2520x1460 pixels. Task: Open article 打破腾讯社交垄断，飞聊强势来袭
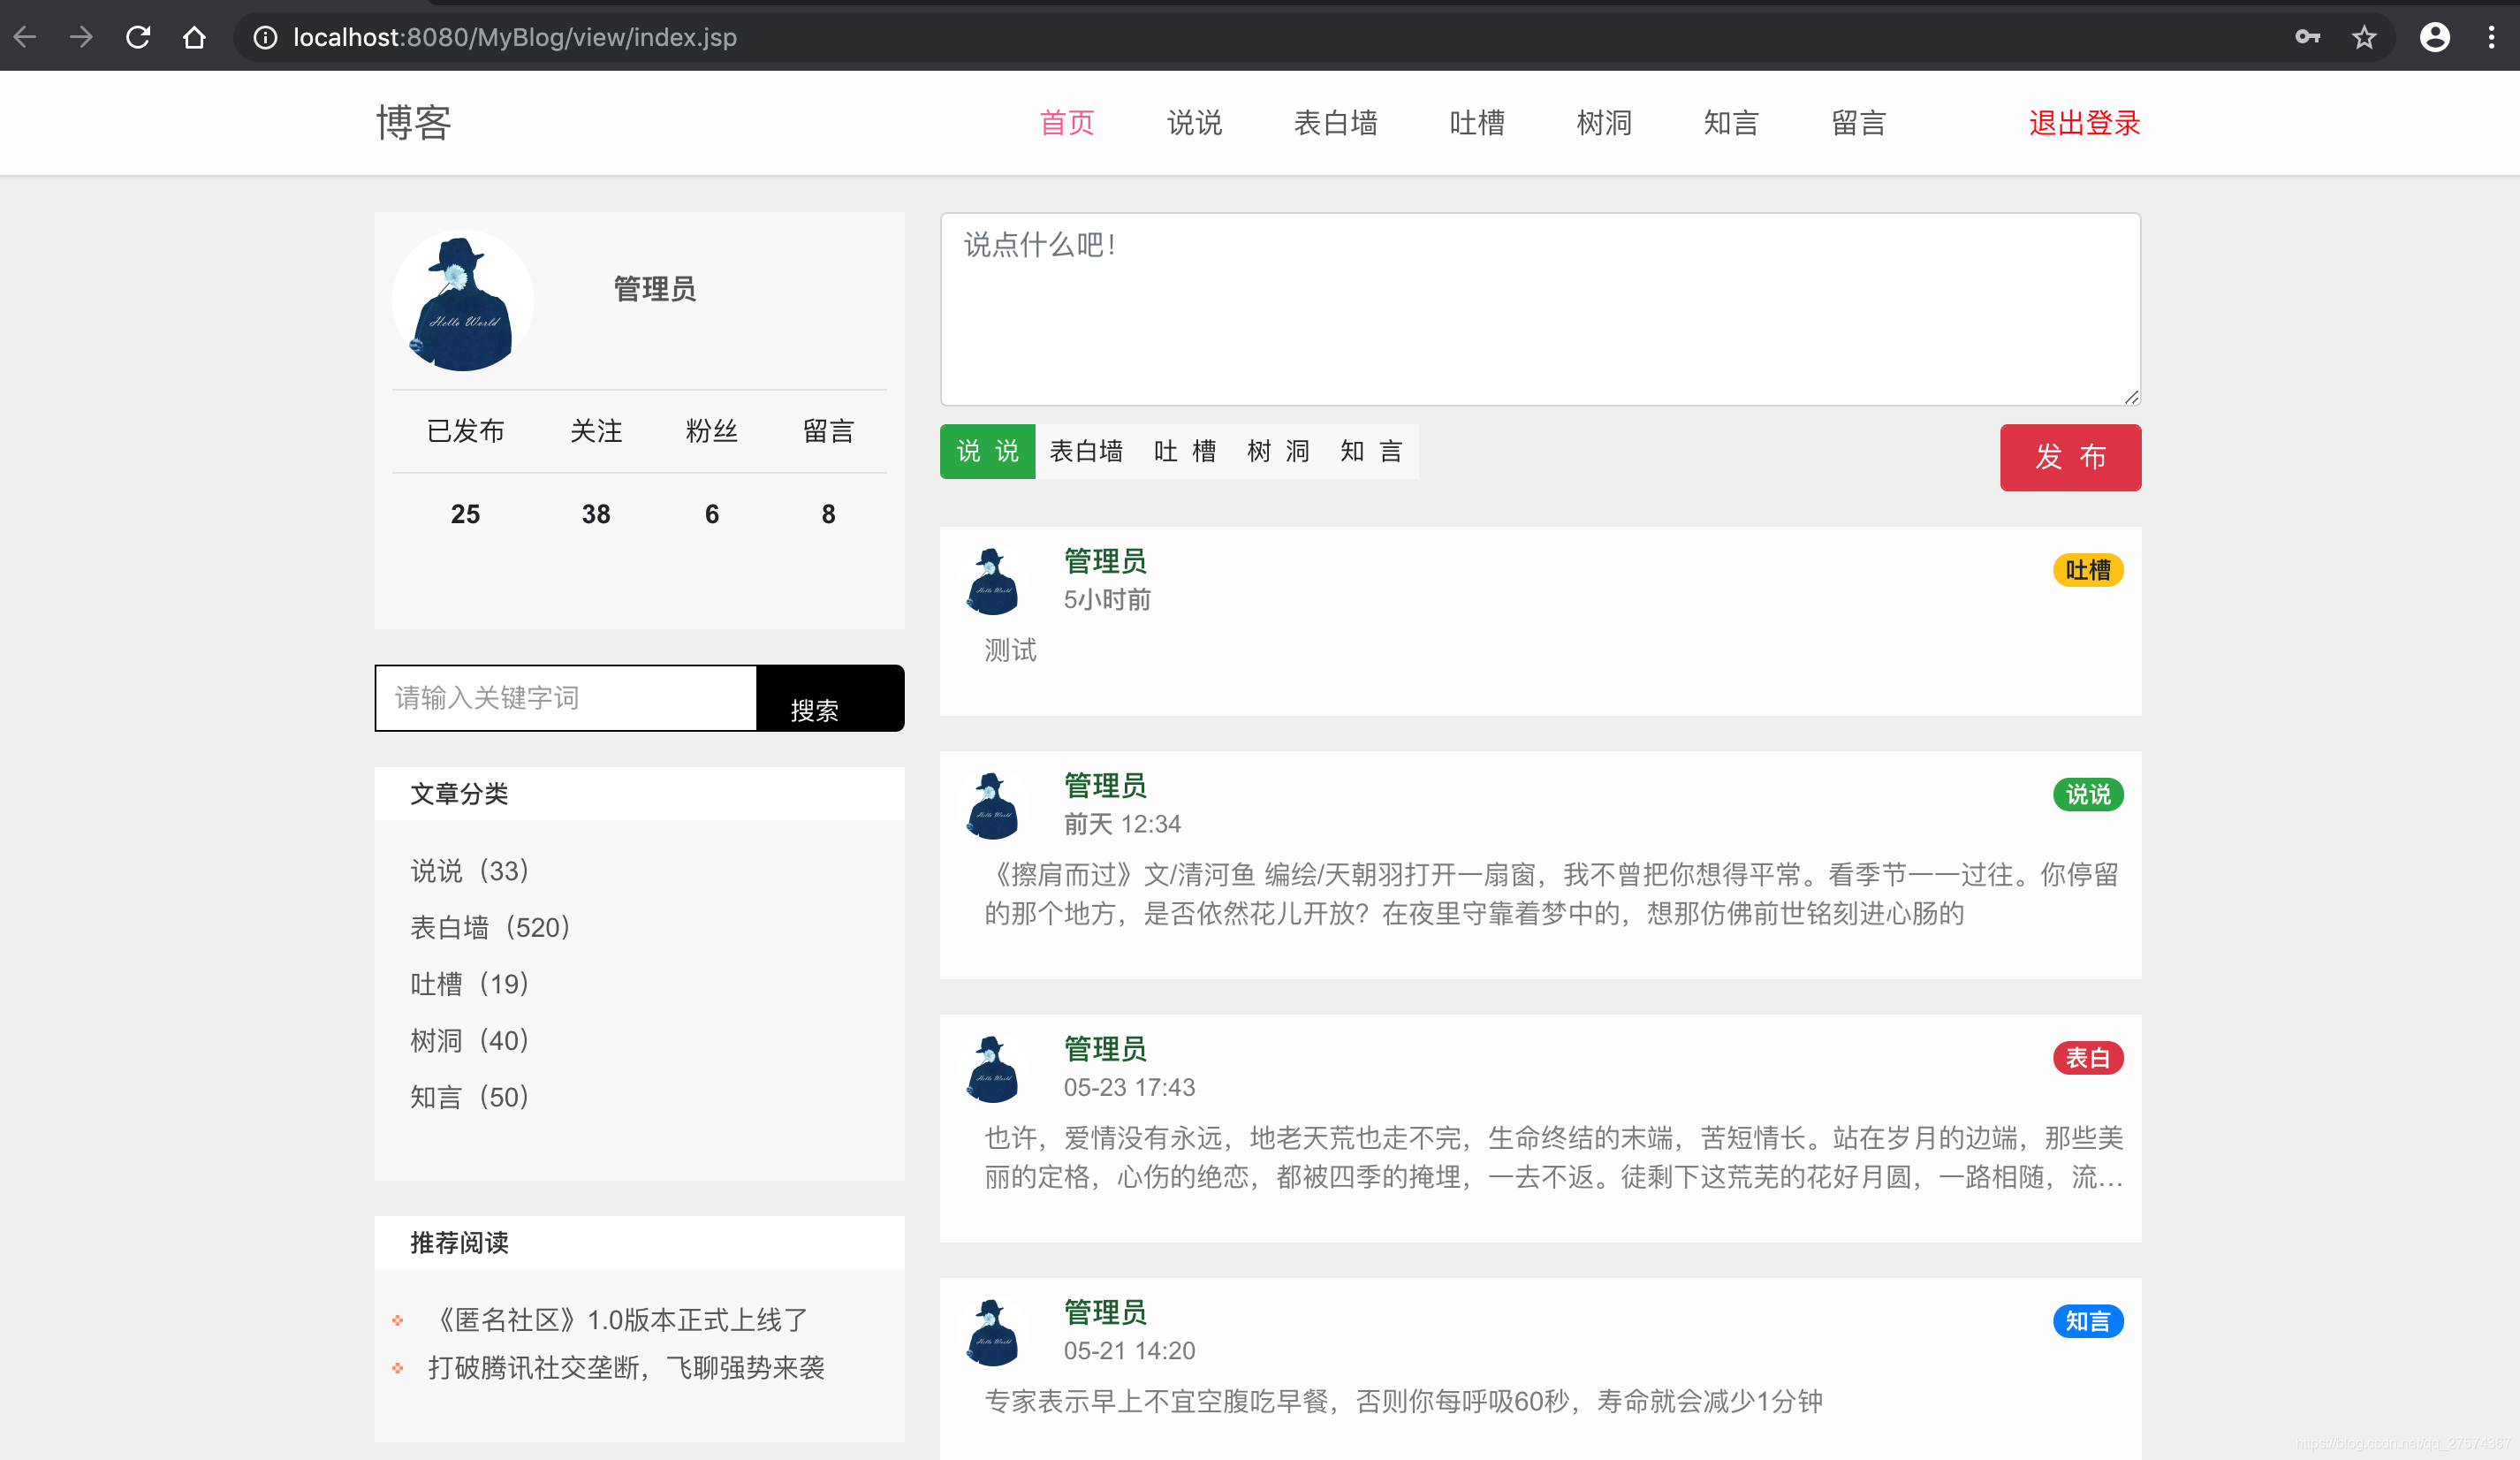tap(626, 1368)
